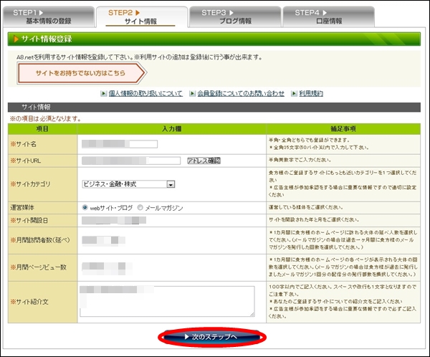This screenshot has height=357, width=430.
Task: Open 個人情報の取り扱いについて link
Action: 145,94
